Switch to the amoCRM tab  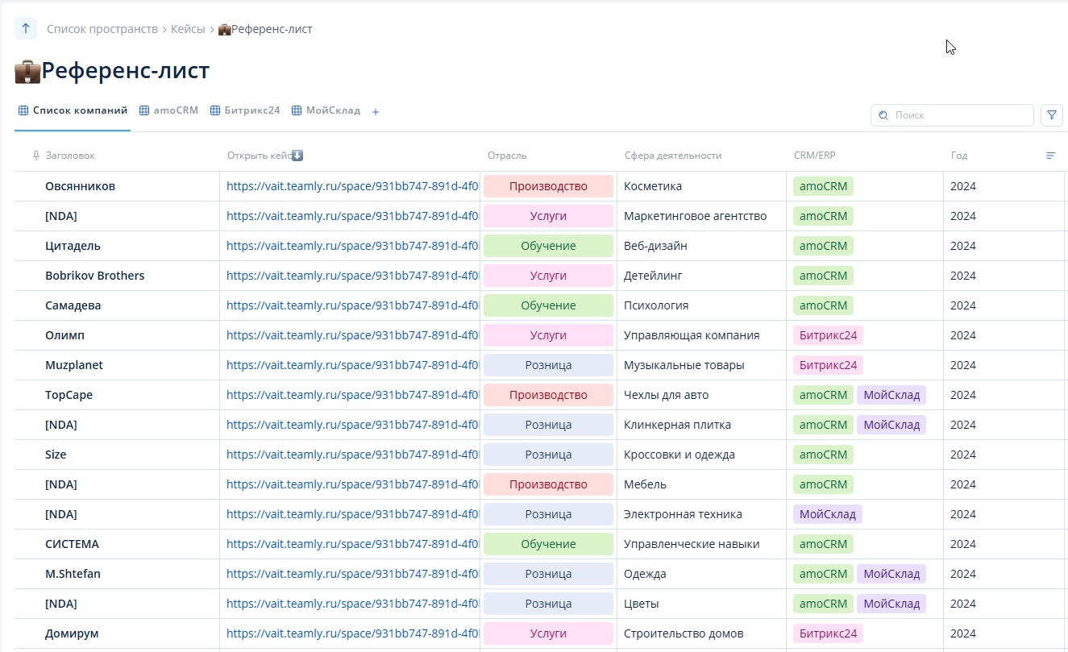[x=169, y=110]
